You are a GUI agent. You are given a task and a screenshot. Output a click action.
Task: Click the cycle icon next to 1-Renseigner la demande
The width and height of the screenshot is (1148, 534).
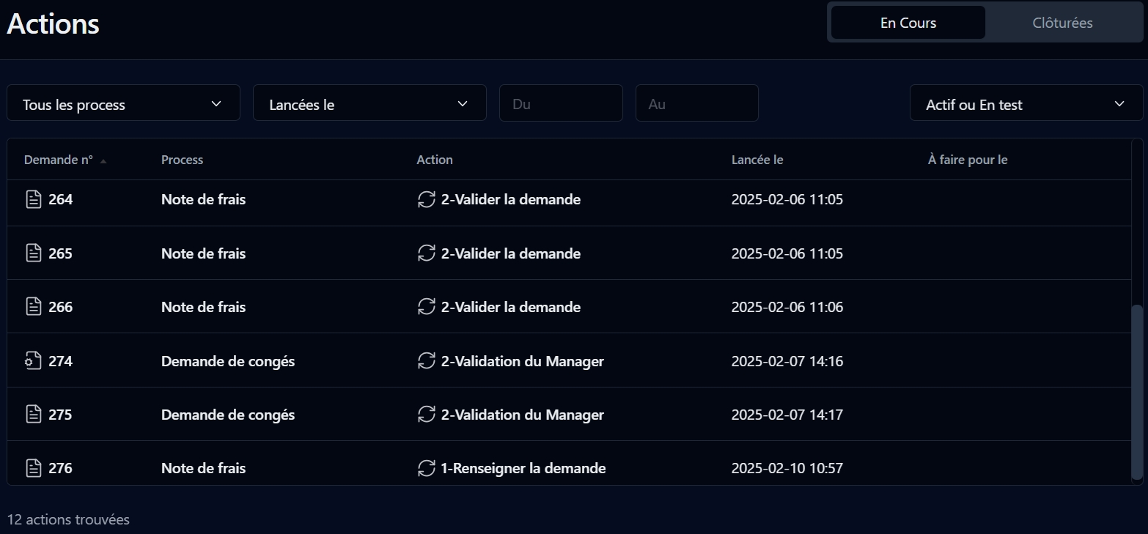(x=426, y=468)
